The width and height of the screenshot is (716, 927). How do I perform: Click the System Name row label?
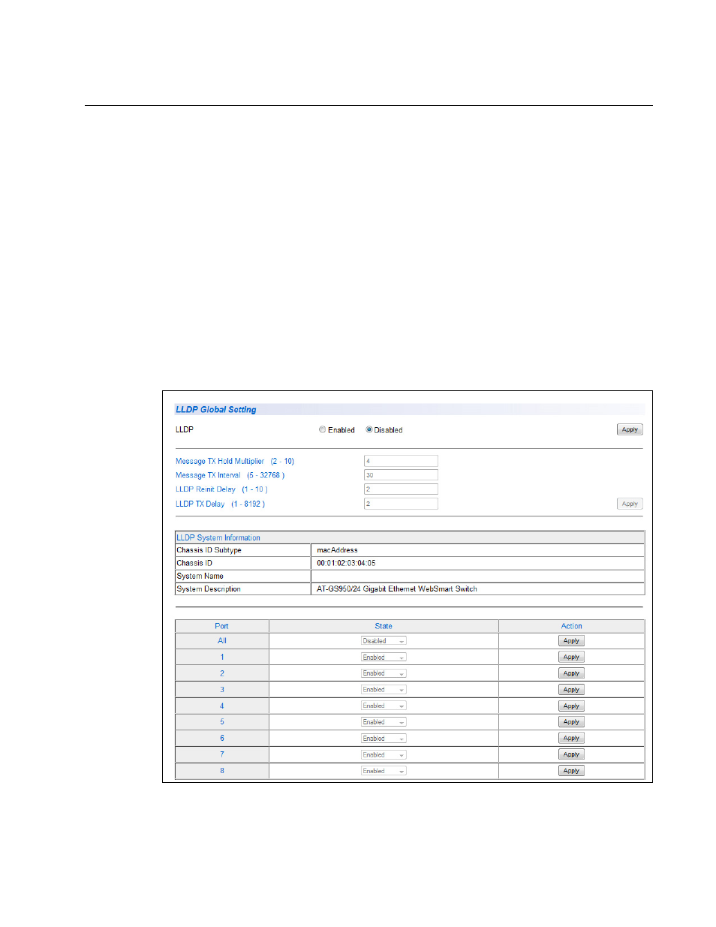coord(200,576)
